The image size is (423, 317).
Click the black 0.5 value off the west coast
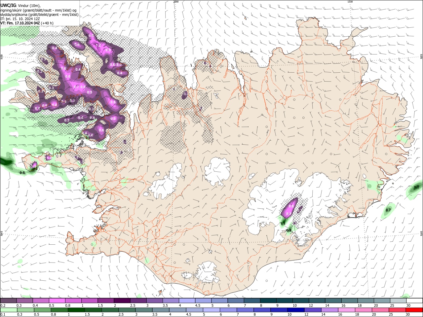tap(22, 173)
